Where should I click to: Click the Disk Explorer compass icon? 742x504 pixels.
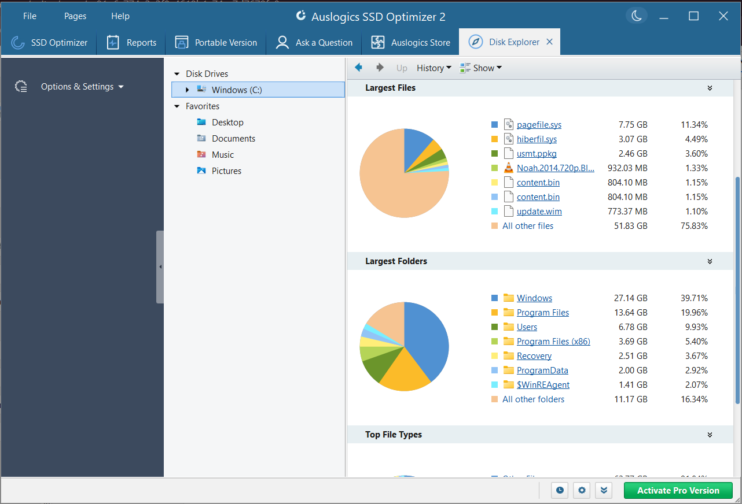pyautogui.click(x=476, y=42)
